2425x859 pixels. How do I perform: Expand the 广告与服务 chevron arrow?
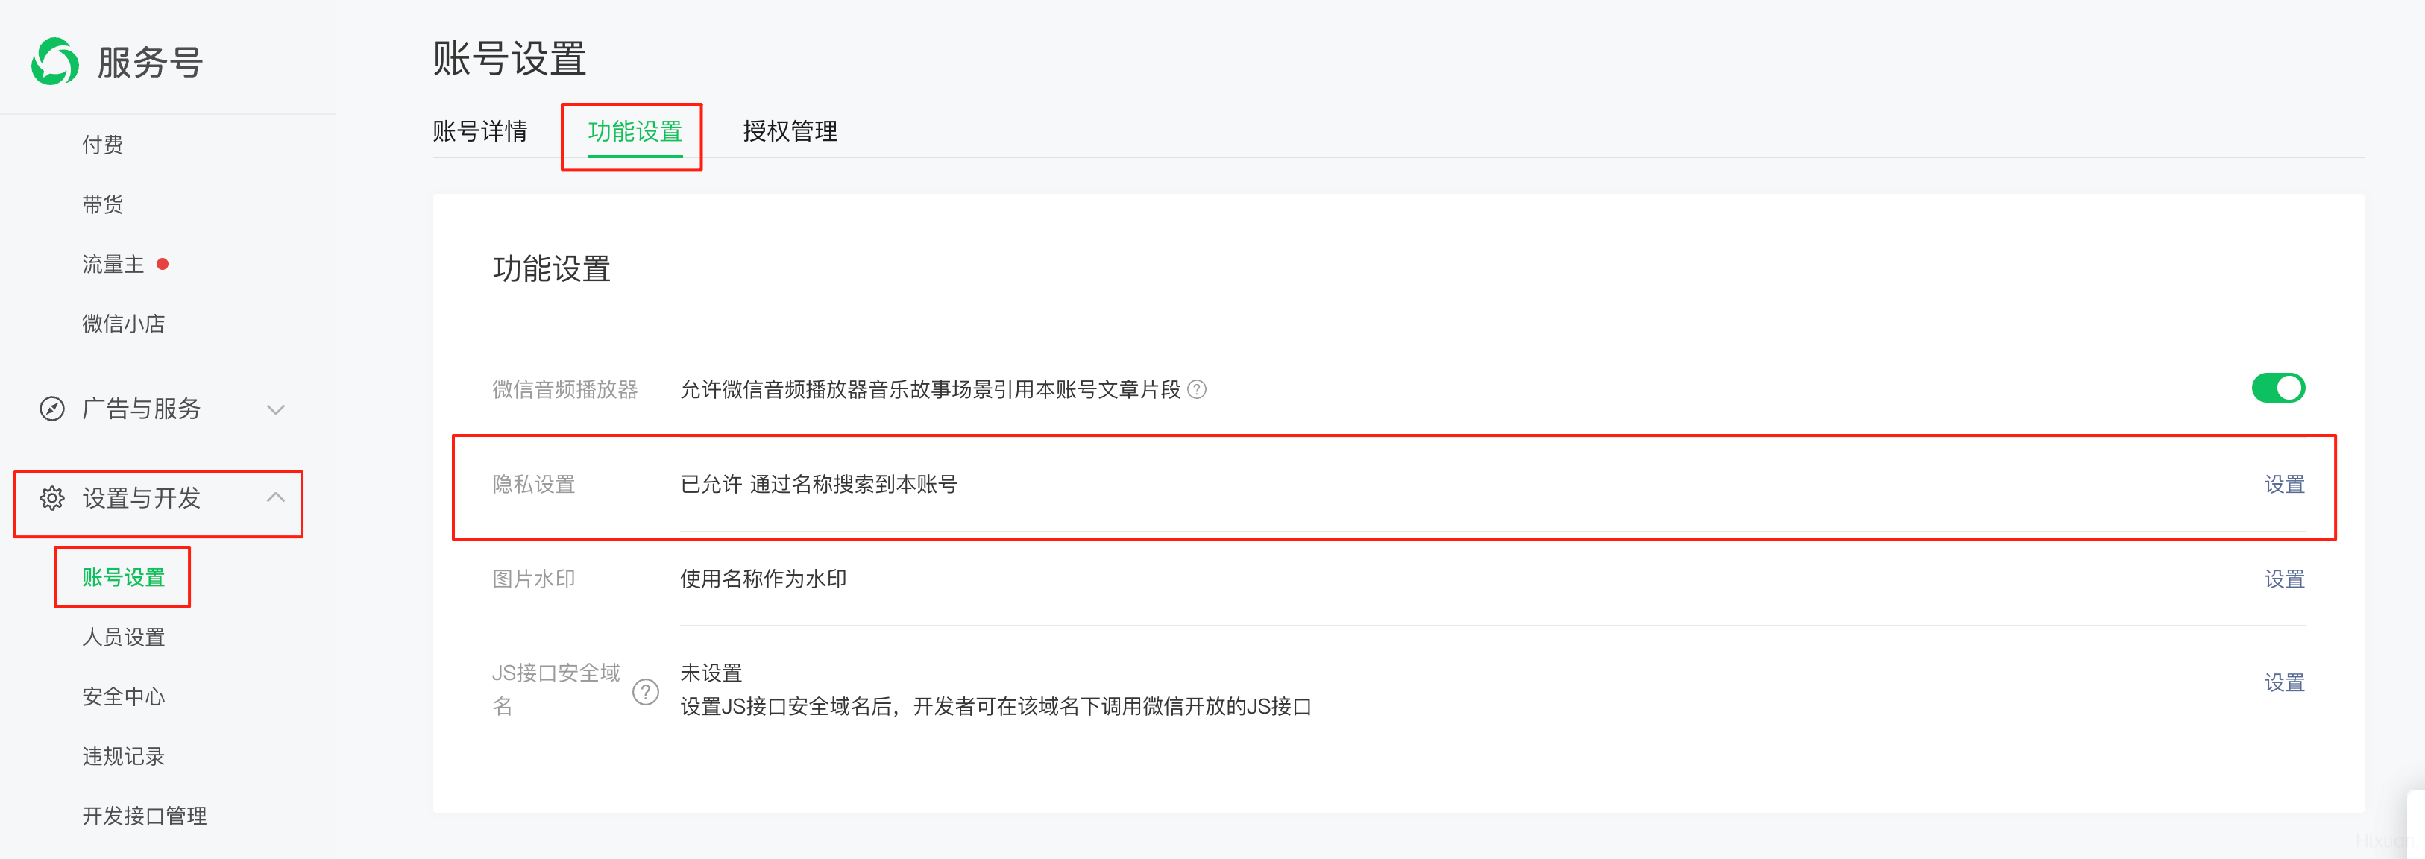[275, 409]
